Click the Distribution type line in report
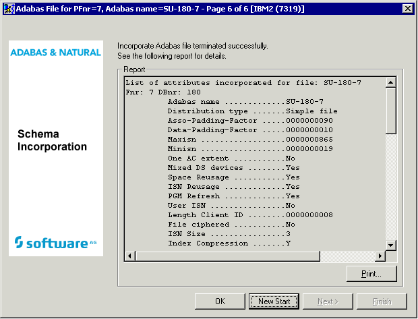 [252, 111]
